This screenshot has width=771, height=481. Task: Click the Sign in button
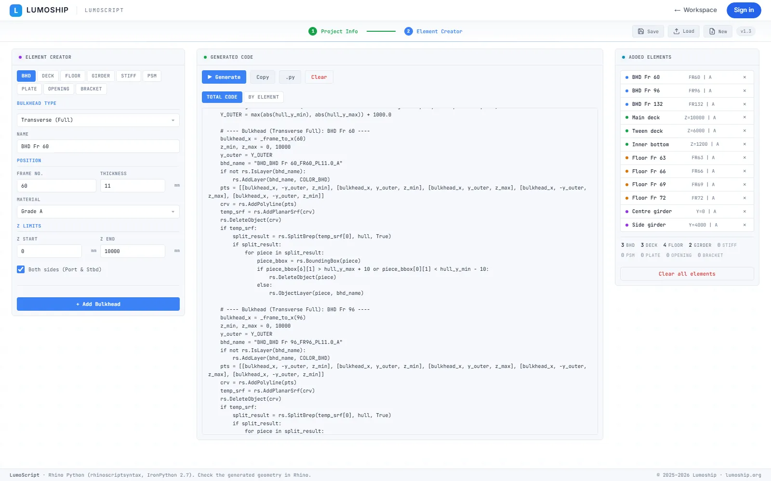tap(744, 10)
